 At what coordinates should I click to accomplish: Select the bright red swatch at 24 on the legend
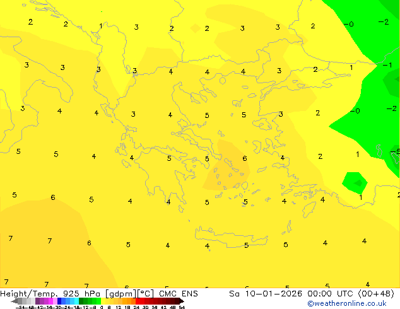(138, 301)
